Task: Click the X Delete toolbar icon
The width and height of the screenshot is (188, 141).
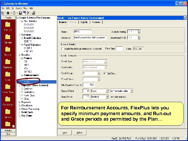Action: pos(28,13)
